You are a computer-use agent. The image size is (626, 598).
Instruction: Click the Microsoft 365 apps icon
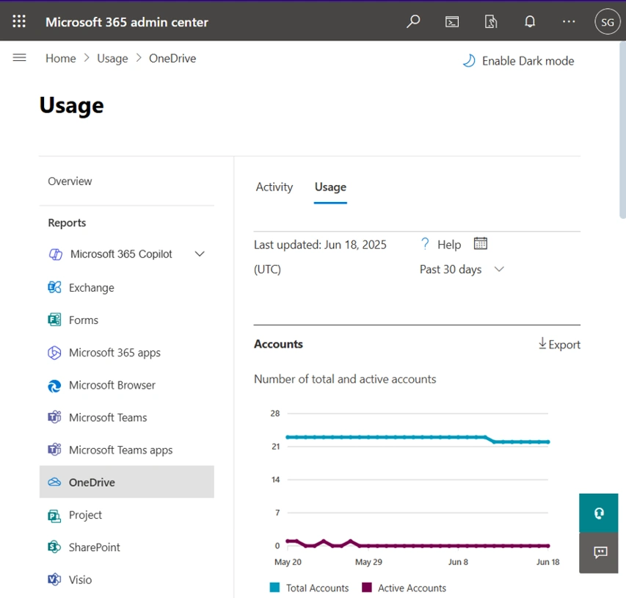[x=54, y=353]
